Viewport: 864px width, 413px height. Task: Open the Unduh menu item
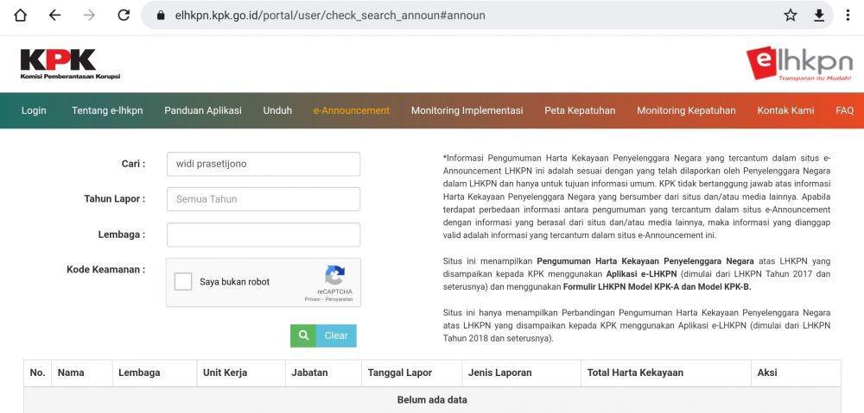277,110
